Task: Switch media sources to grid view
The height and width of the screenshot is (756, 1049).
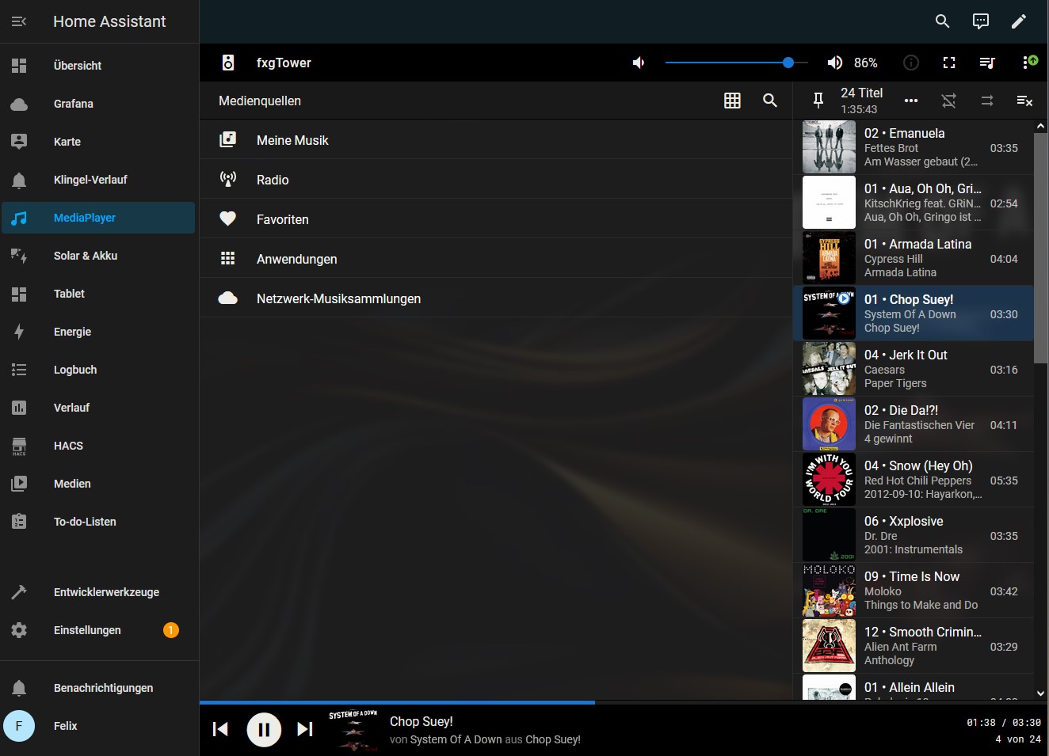Action: pyautogui.click(x=732, y=101)
